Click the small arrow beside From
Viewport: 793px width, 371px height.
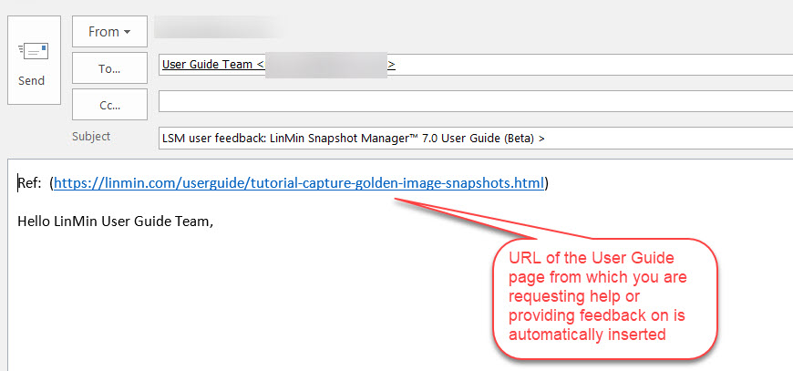pos(128,32)
